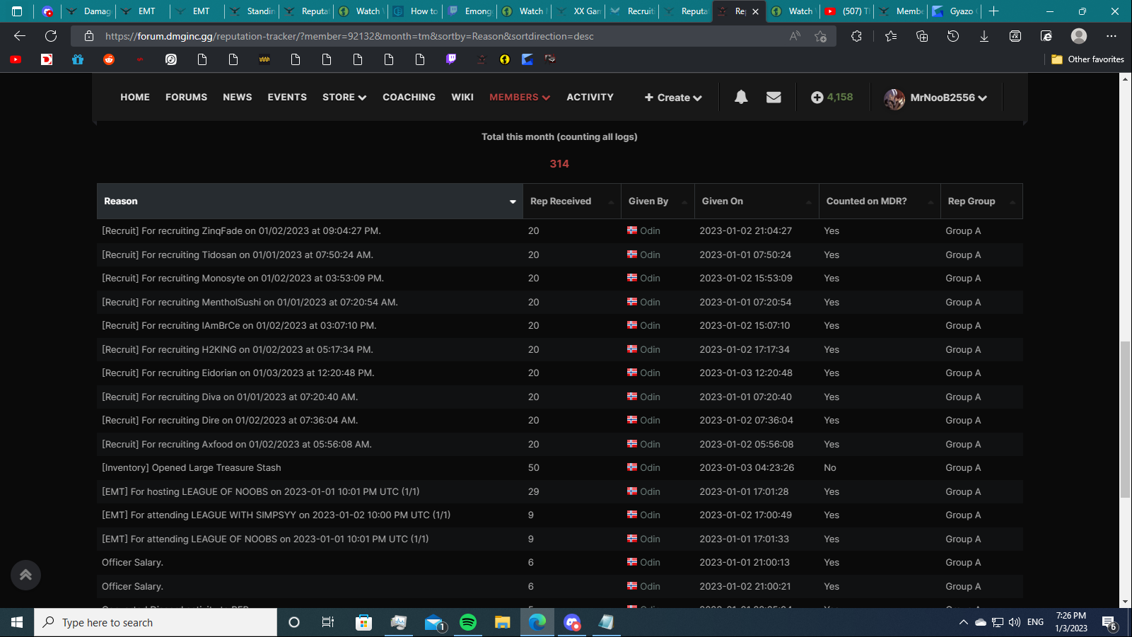The height and width of the screenshot is (637, 1132).
Task: Open the browser Extensions puzzle icon
Action: click(x=856, y=36)
